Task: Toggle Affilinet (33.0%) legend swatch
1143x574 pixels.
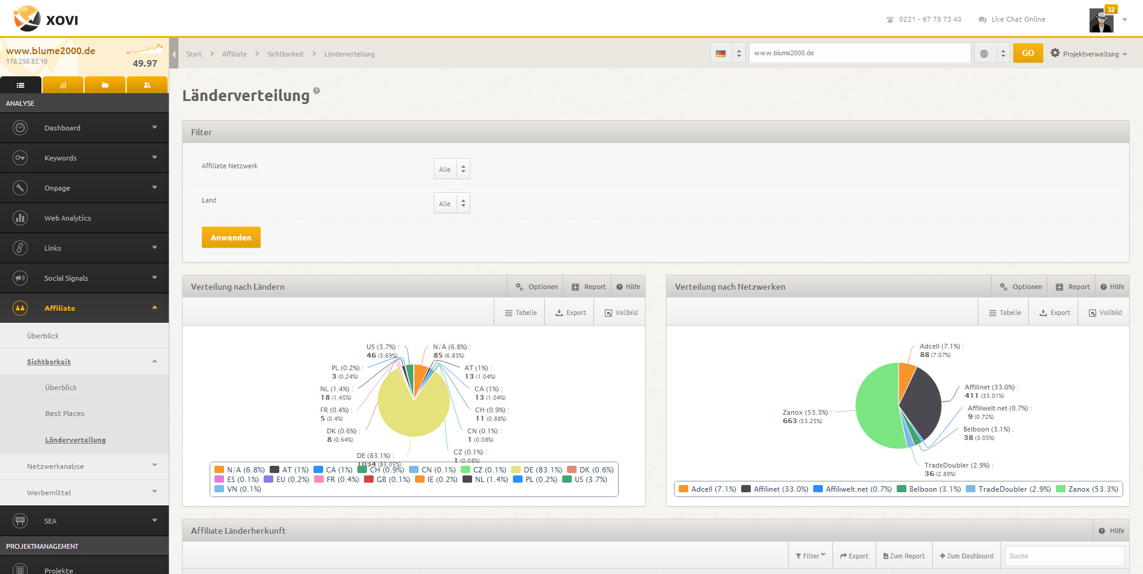Action: pos(746,489)
